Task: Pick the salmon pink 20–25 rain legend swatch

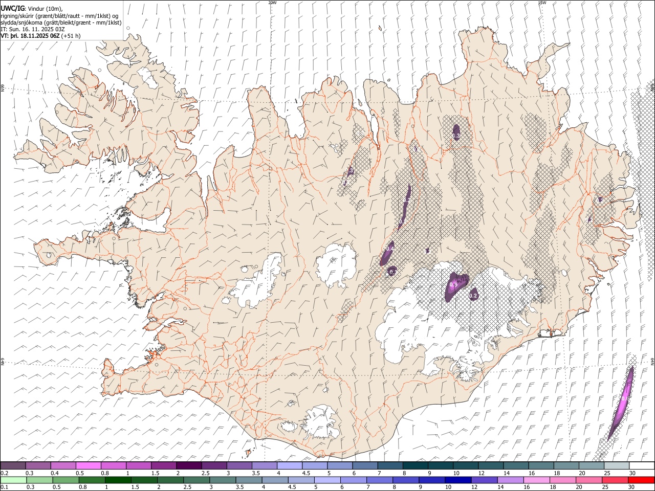Action: tap(588, 480)
